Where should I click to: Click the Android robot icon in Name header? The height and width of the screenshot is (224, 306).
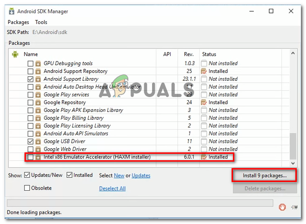point(15,54)
